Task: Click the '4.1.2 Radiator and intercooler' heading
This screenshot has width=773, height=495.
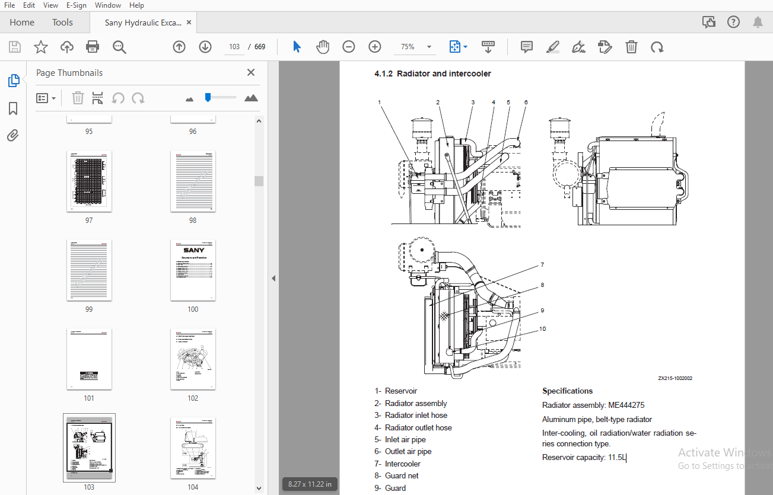Action: tap(432, 74)
